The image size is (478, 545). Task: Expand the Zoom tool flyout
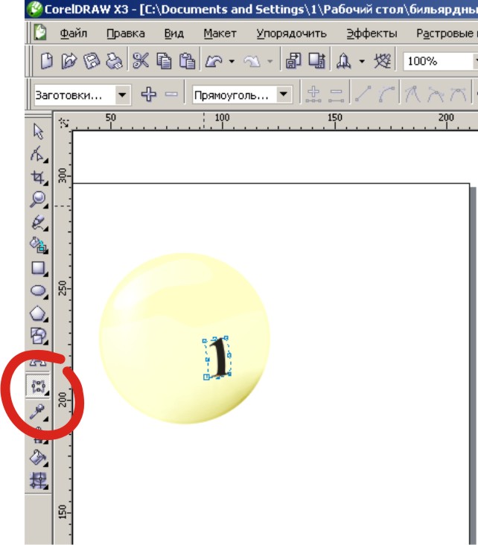point(45,205)
